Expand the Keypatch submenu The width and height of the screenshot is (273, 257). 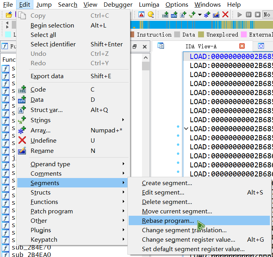(73, 240)
